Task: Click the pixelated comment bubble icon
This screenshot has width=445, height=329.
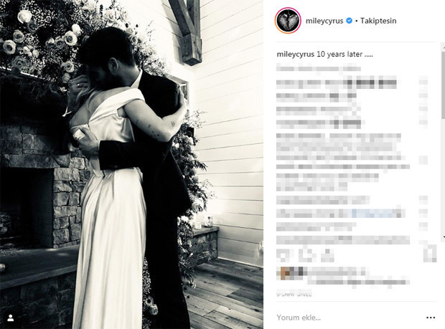Action: [x=305, y=254]
